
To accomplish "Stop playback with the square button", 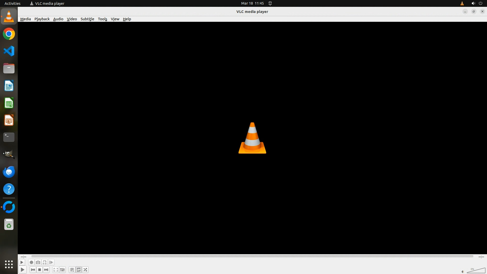I will [x=40, y=270].
